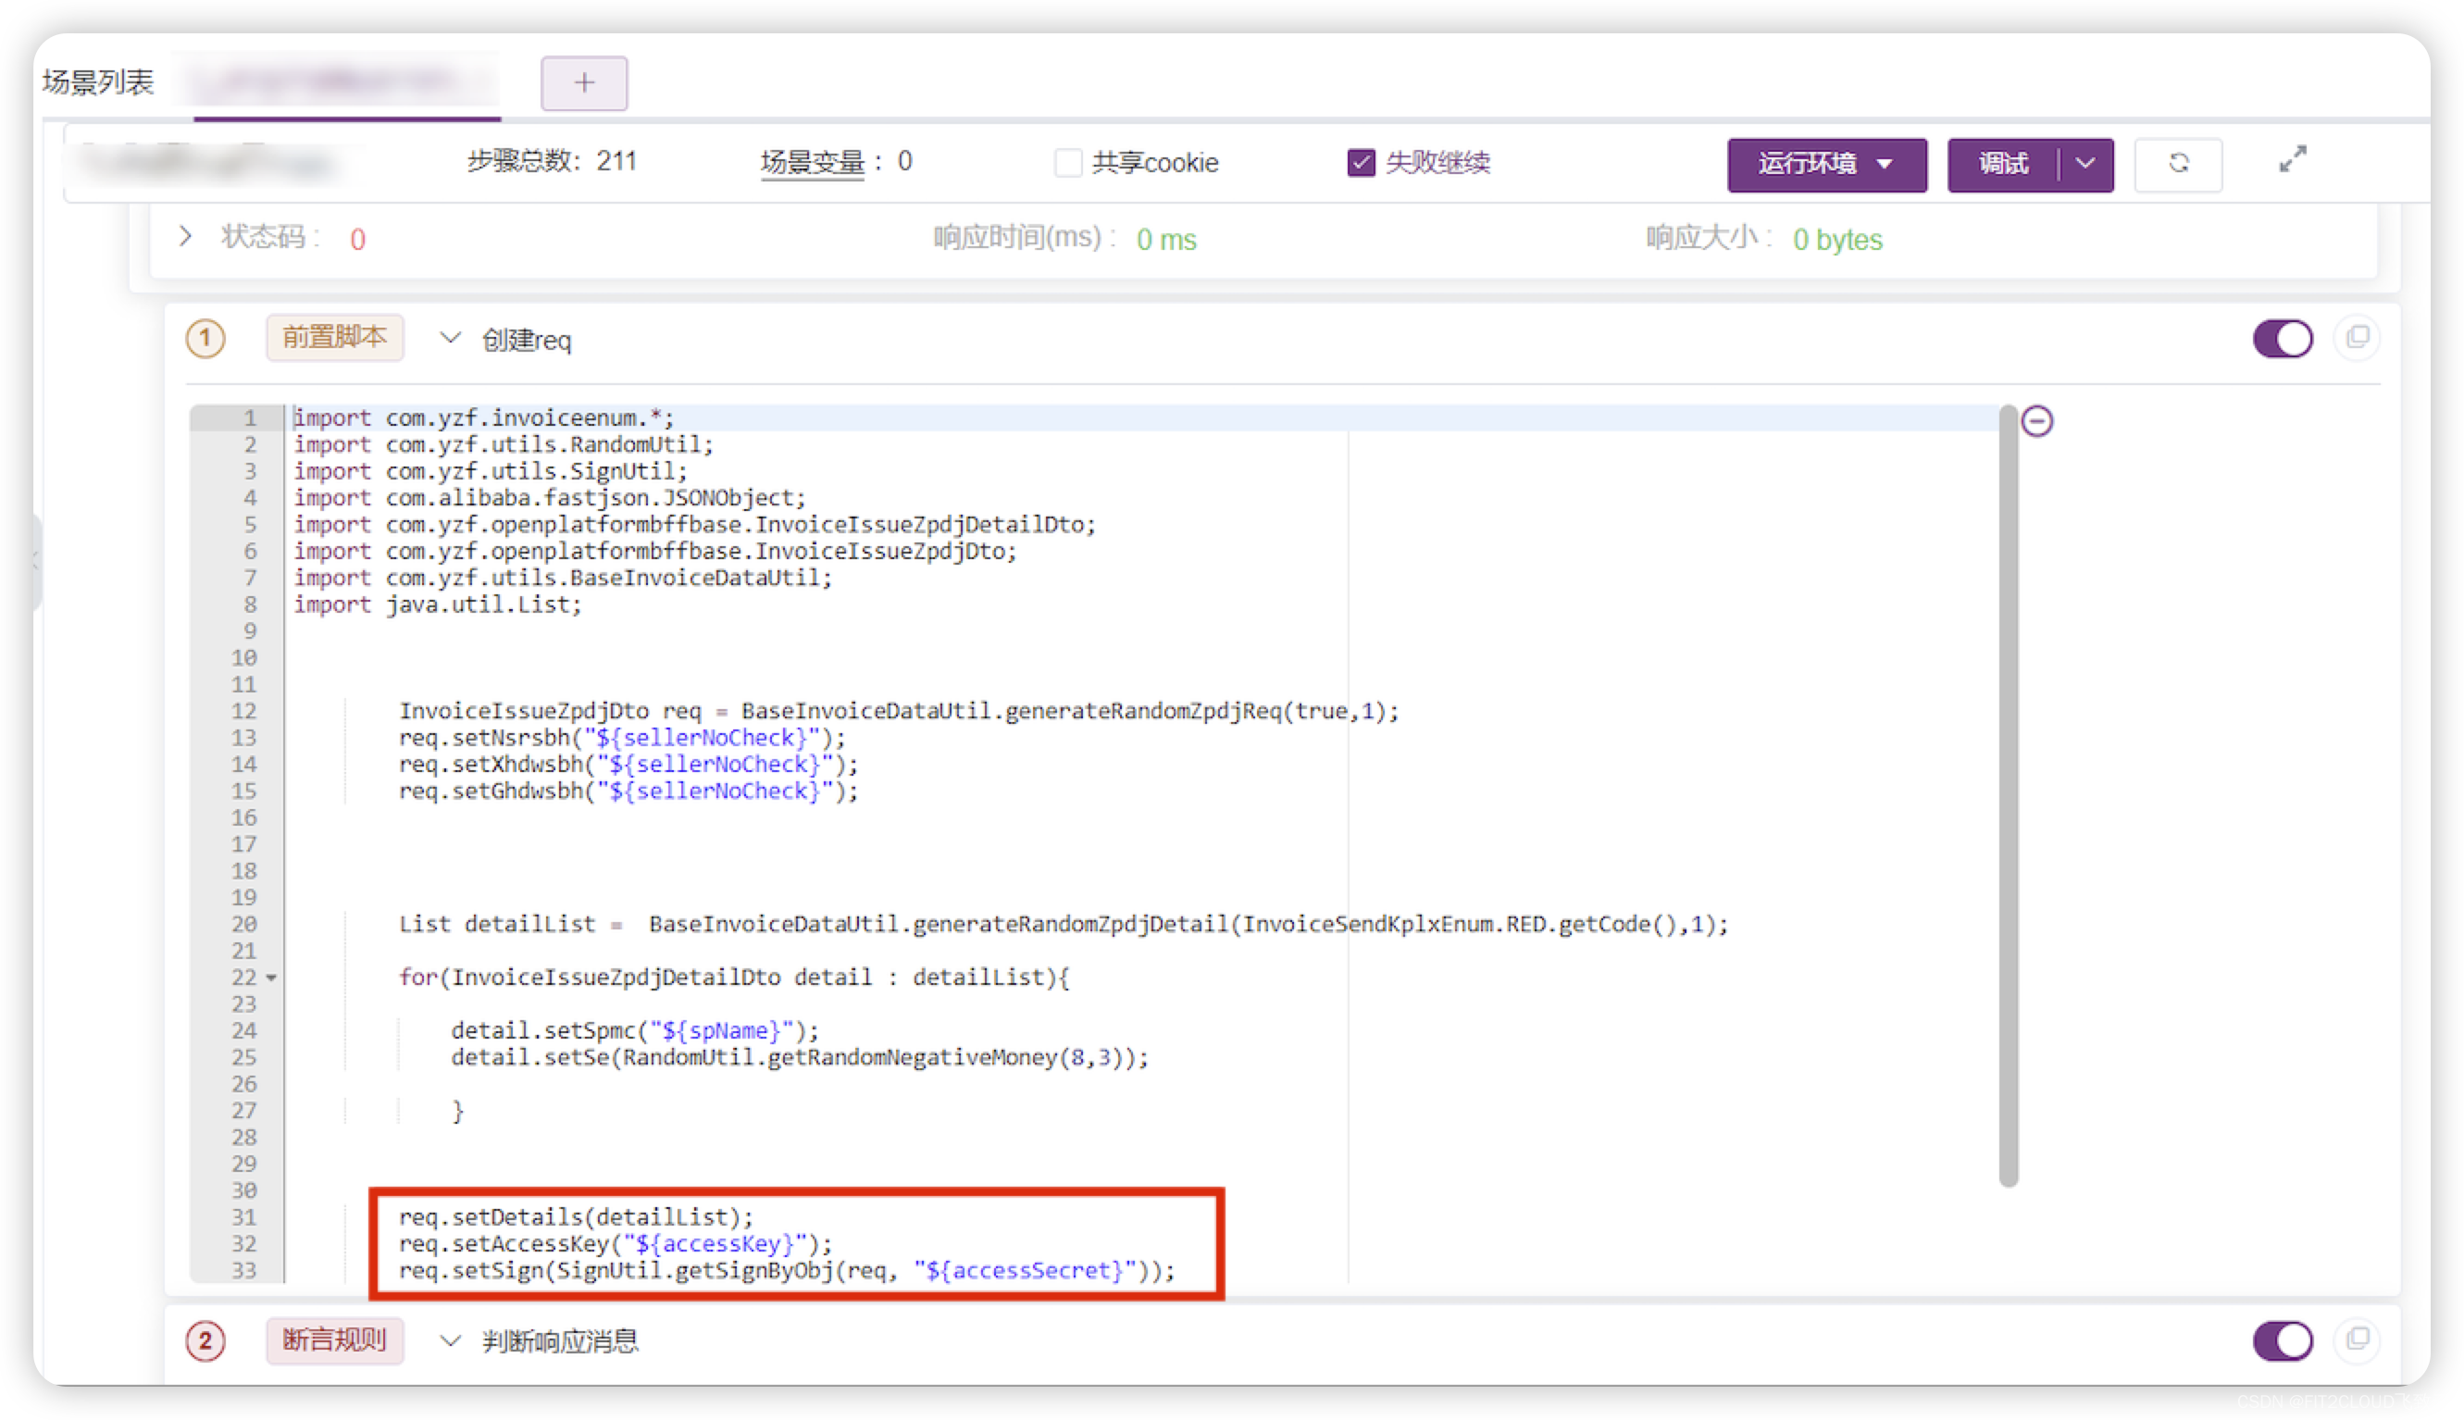Expand the 状态码 response row arrow

pyautogui.click(x=185, y=237)
